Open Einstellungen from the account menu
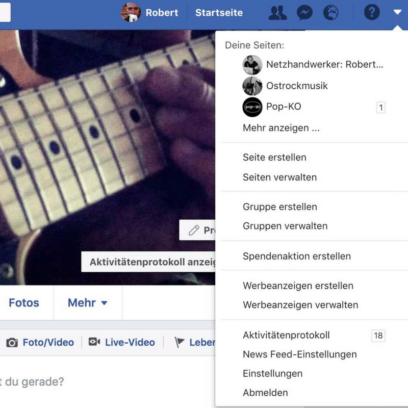The image size is (408, 408). coord(273,373)
